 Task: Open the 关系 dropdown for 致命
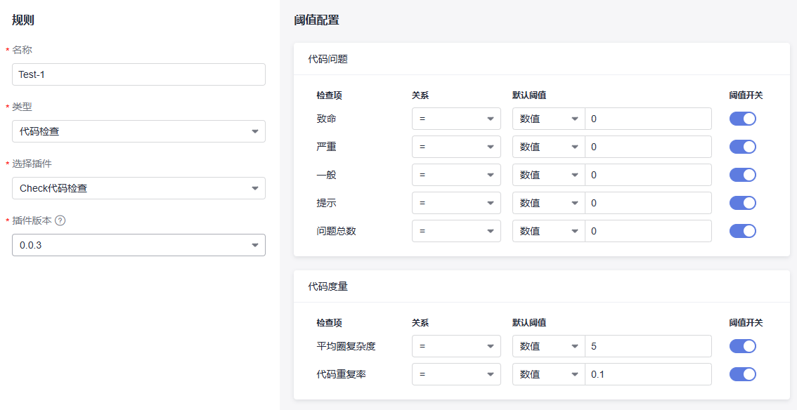tap(456, 119)
